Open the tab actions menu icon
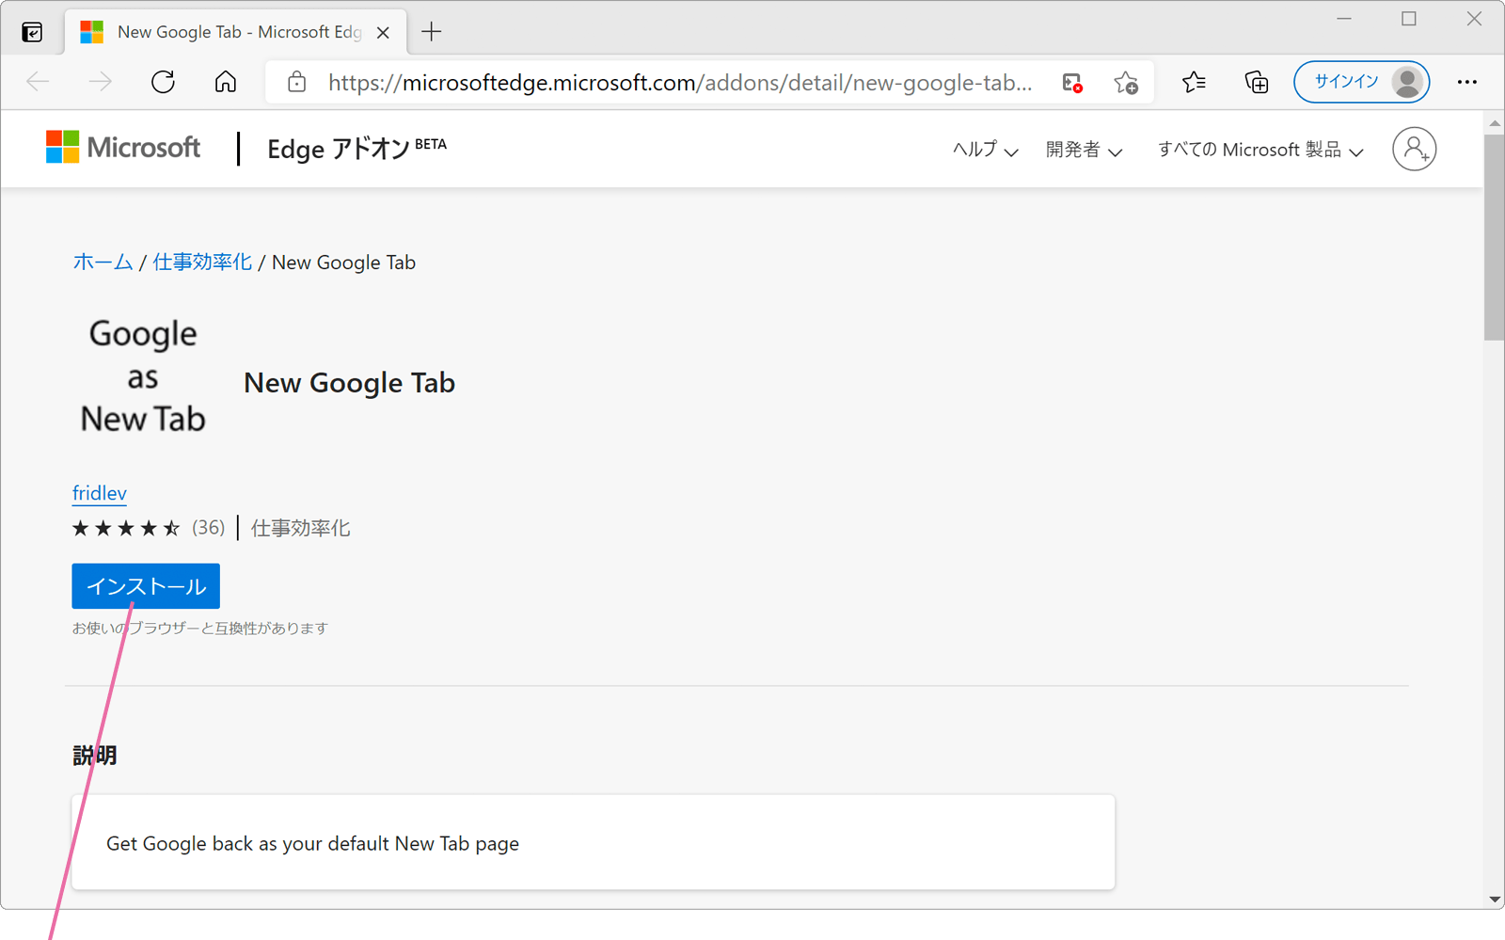This screenshot has width=1505, height=940. pos(32,32)
